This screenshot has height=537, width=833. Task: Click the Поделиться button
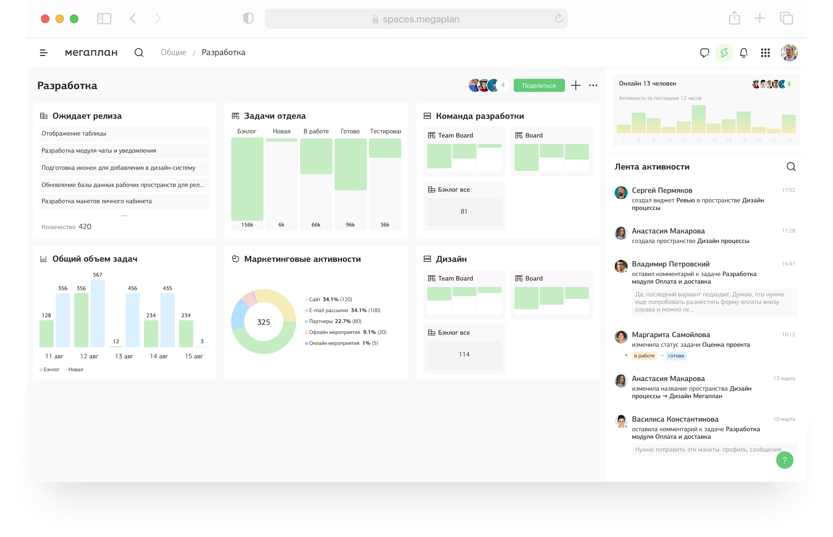click(539, 85)
